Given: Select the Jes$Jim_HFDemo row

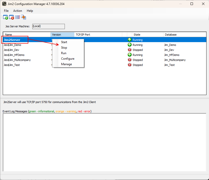Looking at the screenshot, I should click(105, 55).
